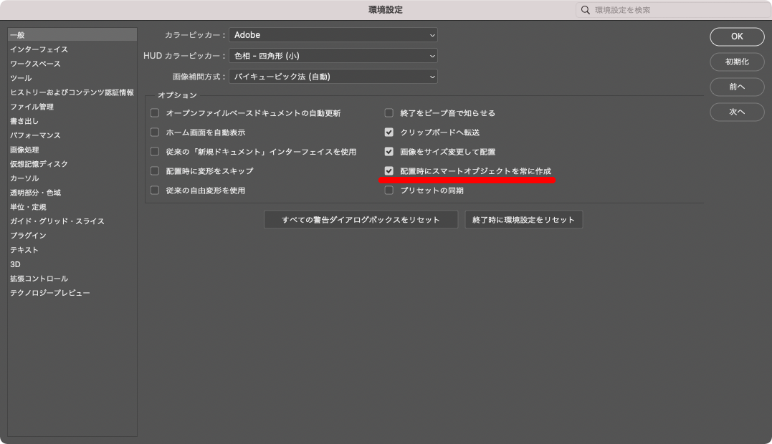Confirm settings with the OK button
The image size is (772, 444).
pos(737,36)
